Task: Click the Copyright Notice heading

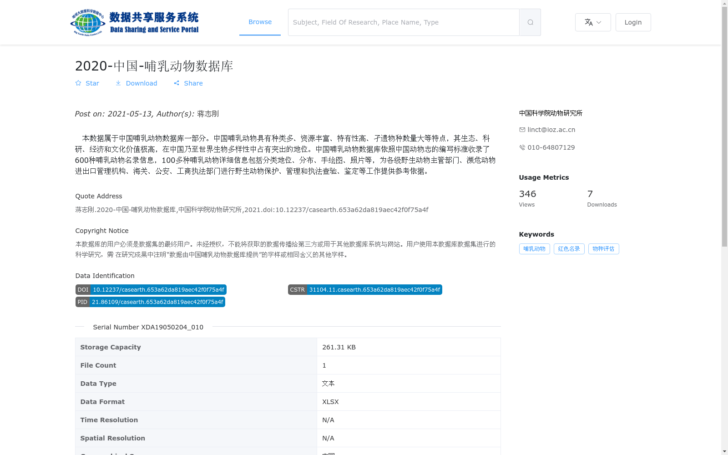Action: click(x=102, y=231)
